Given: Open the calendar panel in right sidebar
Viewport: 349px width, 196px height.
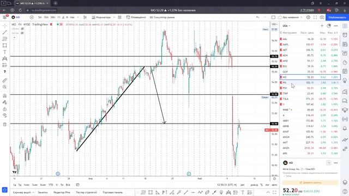Looking at the screenshot, I should click(345, 71).
